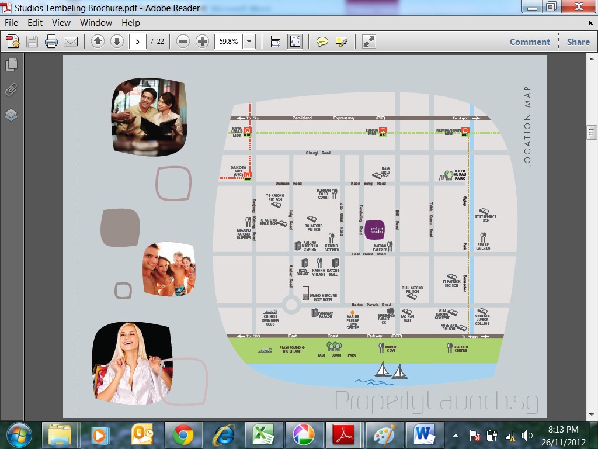Image resolution: width=598 pixels, height=449 pixels.
Task: Click the page number input field
Action: pyautogui.click(x=138, y=42)
